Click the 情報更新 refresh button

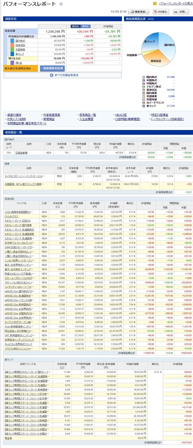(x=138, y=12)
